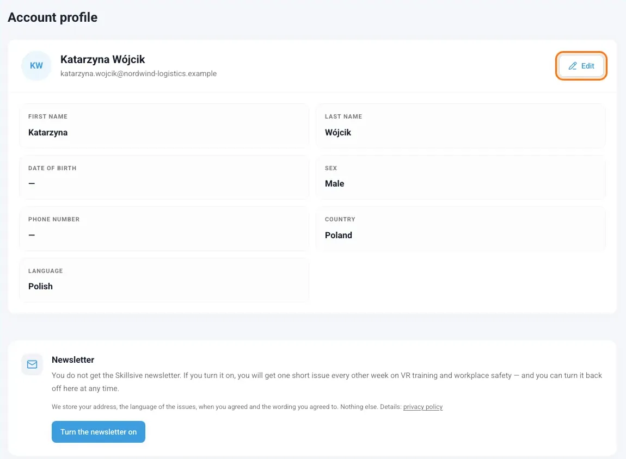The height and width of the screenshot is (459, 626).
Task: Click the DATE OF BIRTH label
Action: pos(52,168)
